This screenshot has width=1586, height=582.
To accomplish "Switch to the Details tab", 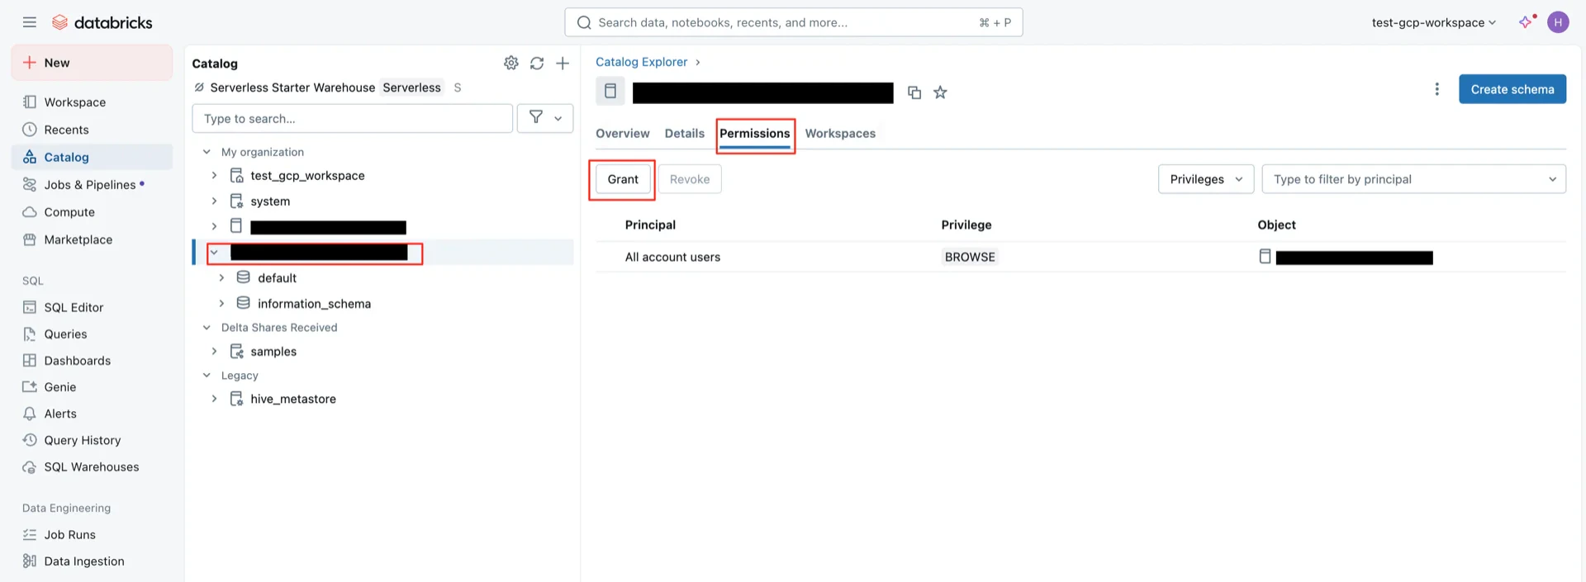I will pos(685,133).
